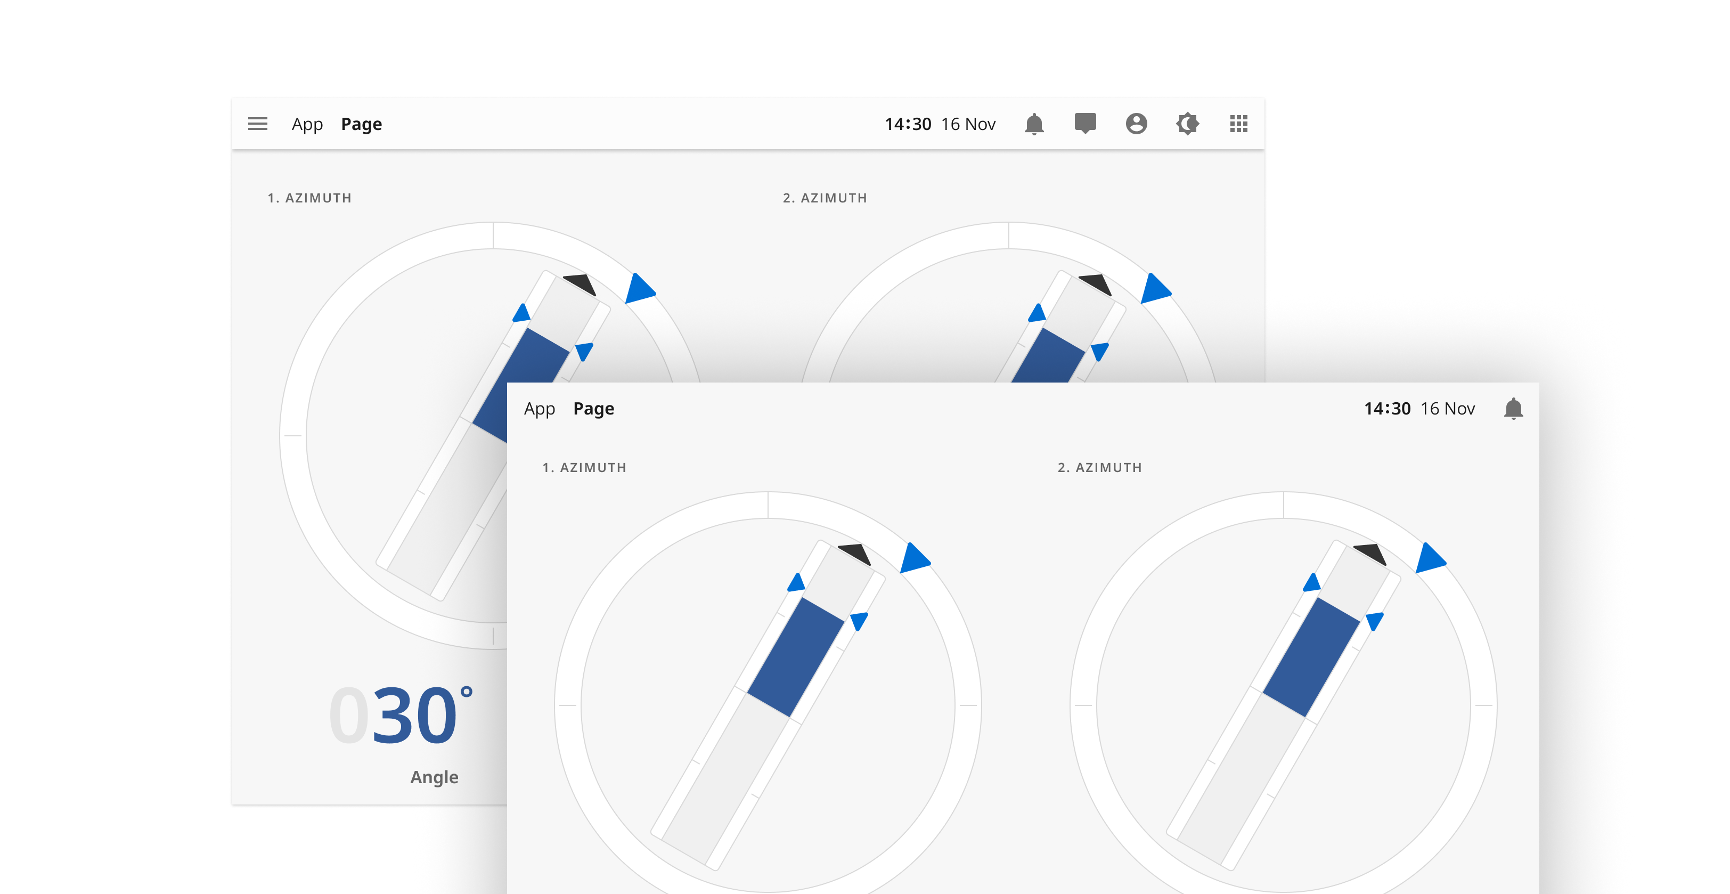Click black heading arrow, back window azimuth 1

tap(582, 283)
